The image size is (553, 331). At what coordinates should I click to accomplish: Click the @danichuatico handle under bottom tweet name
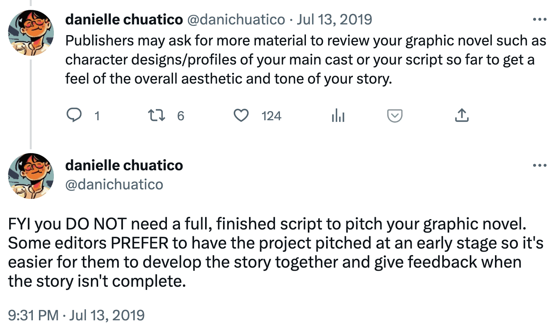pyautogui.click(x=115, y=184)
